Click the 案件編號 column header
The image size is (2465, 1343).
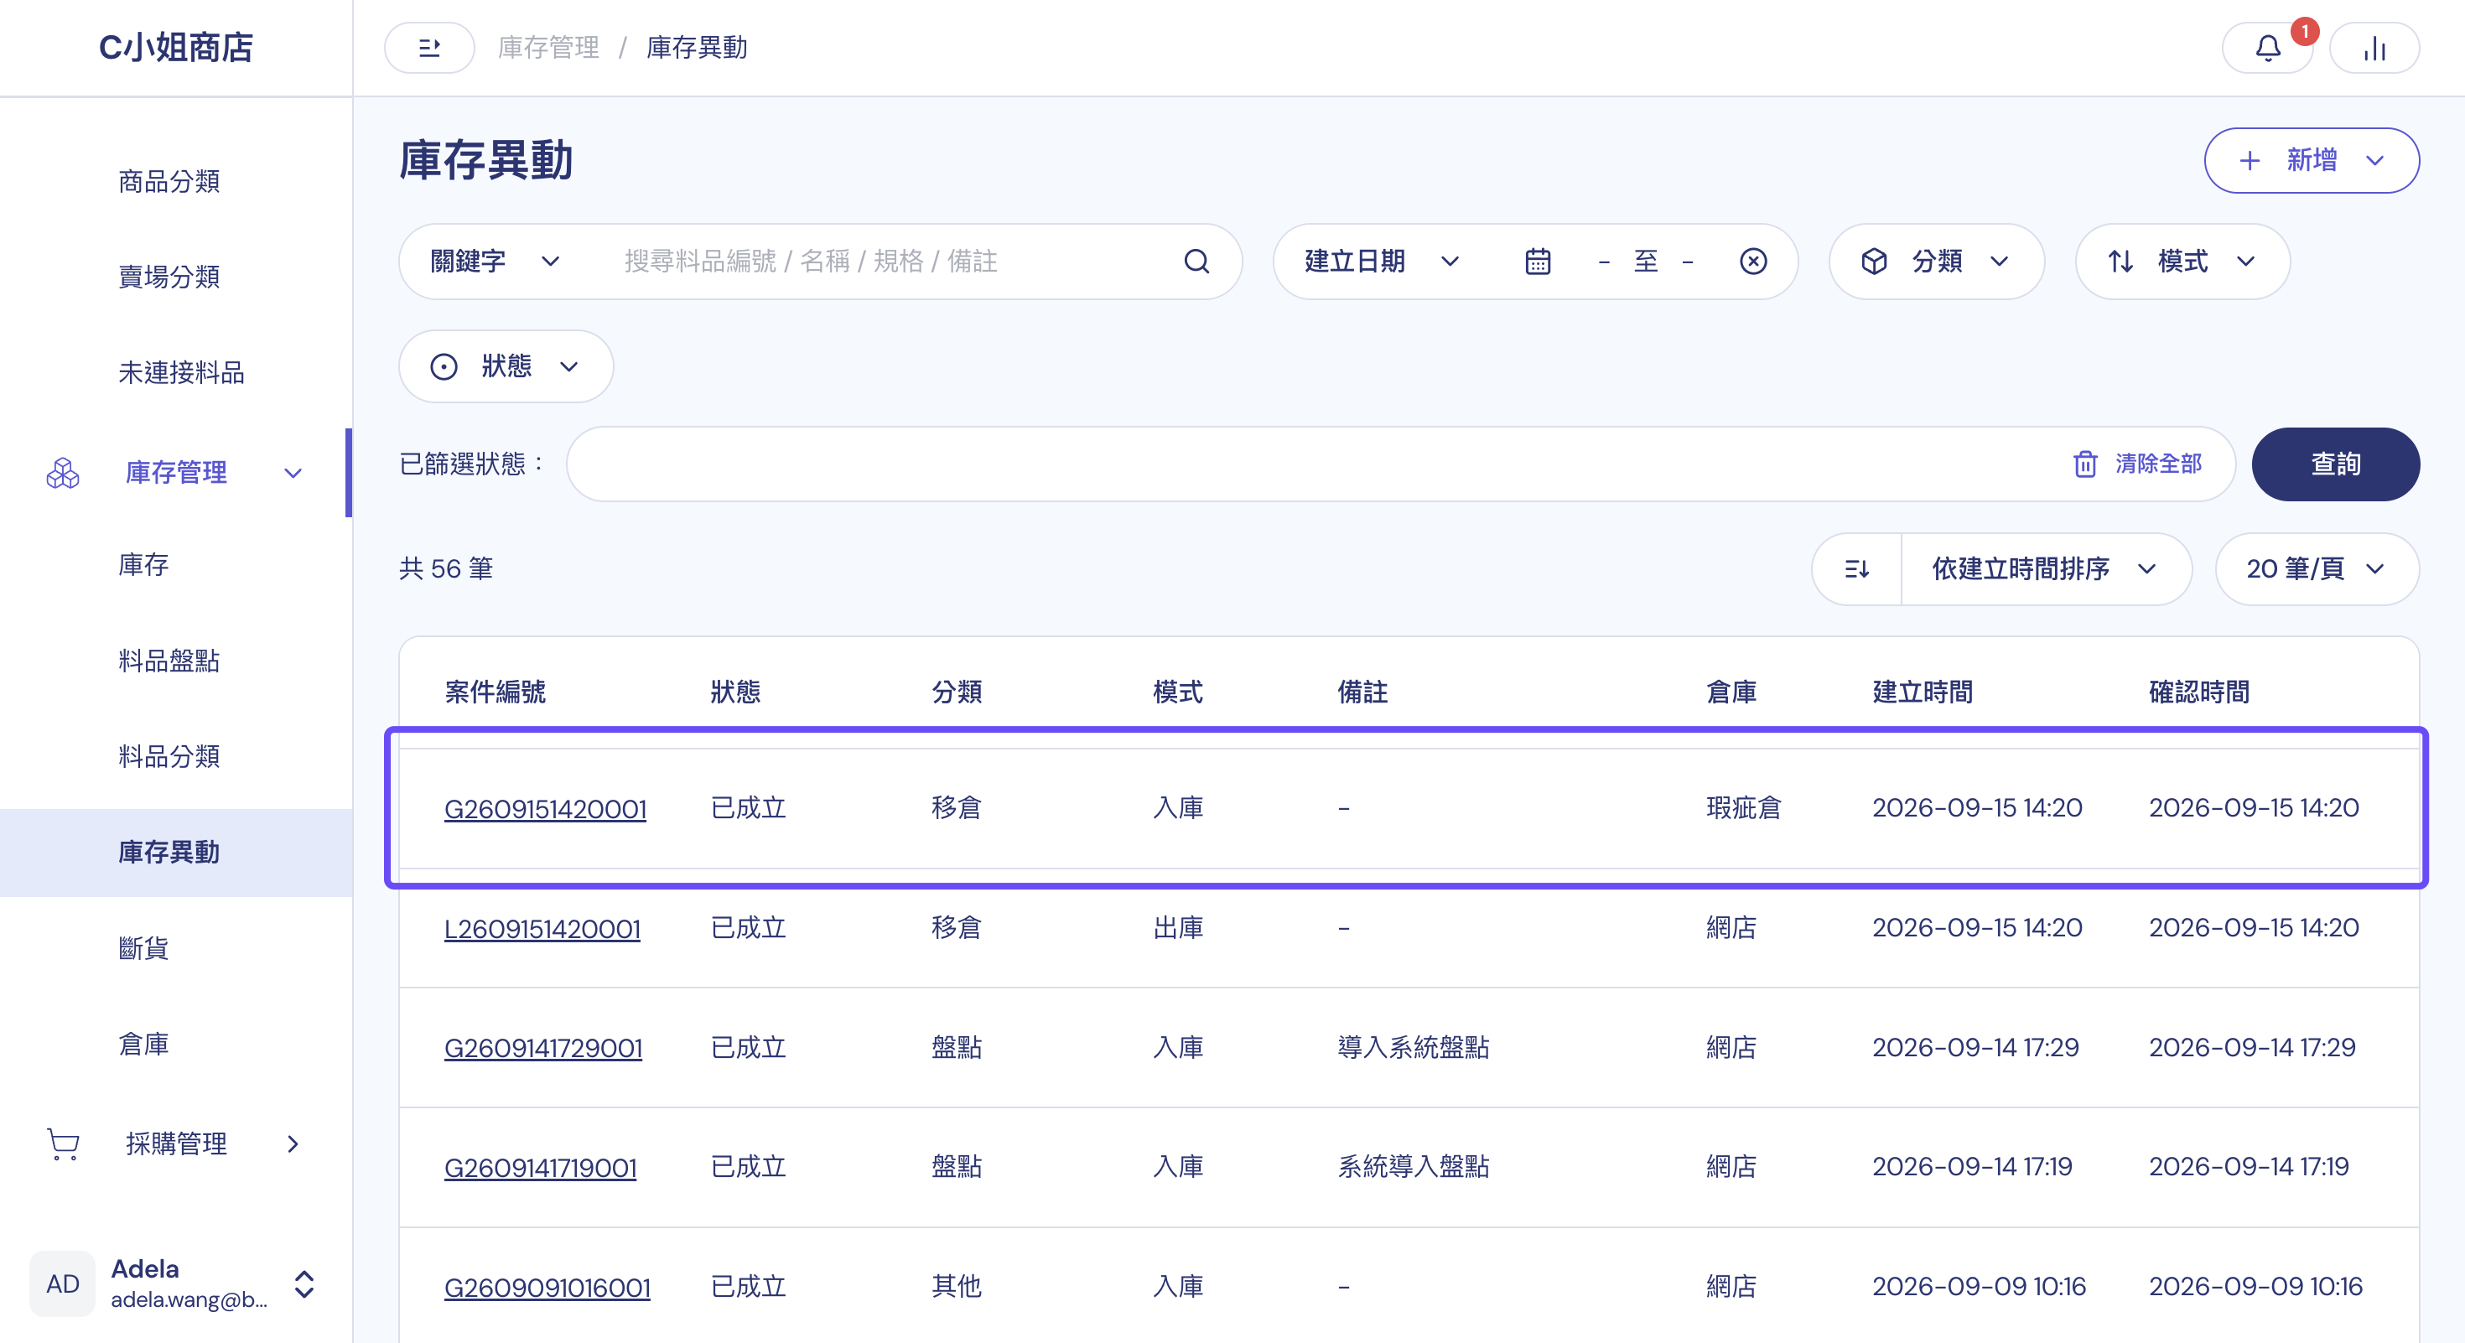click(495, 692)
